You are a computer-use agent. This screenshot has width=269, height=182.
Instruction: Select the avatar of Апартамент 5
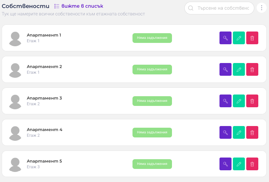click(15, 164)
